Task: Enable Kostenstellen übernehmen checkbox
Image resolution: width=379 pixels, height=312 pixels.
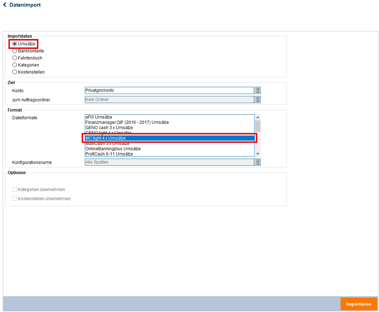Action: [x=14, y=199]
